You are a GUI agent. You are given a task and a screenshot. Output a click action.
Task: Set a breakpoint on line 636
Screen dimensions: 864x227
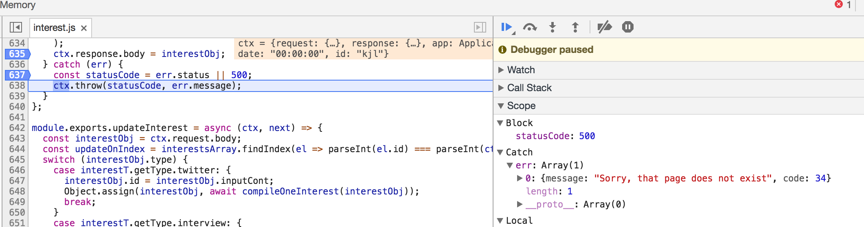17,64
